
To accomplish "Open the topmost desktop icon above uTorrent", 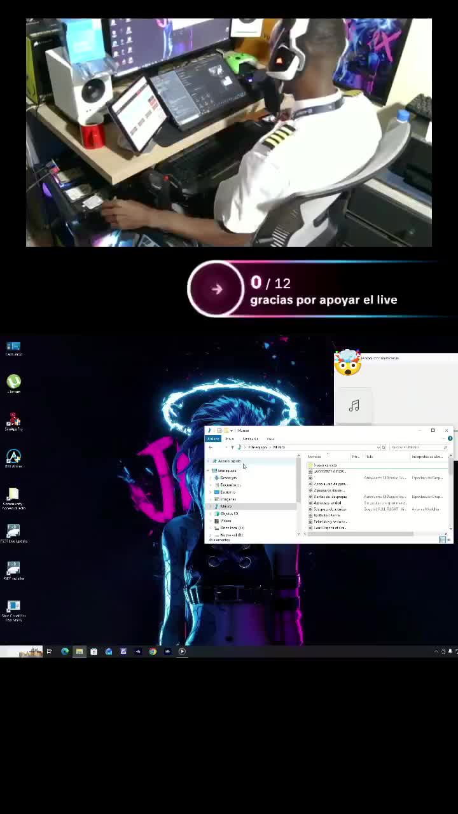I will (13, 348).
